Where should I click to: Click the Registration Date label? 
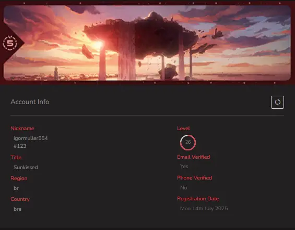198,199
